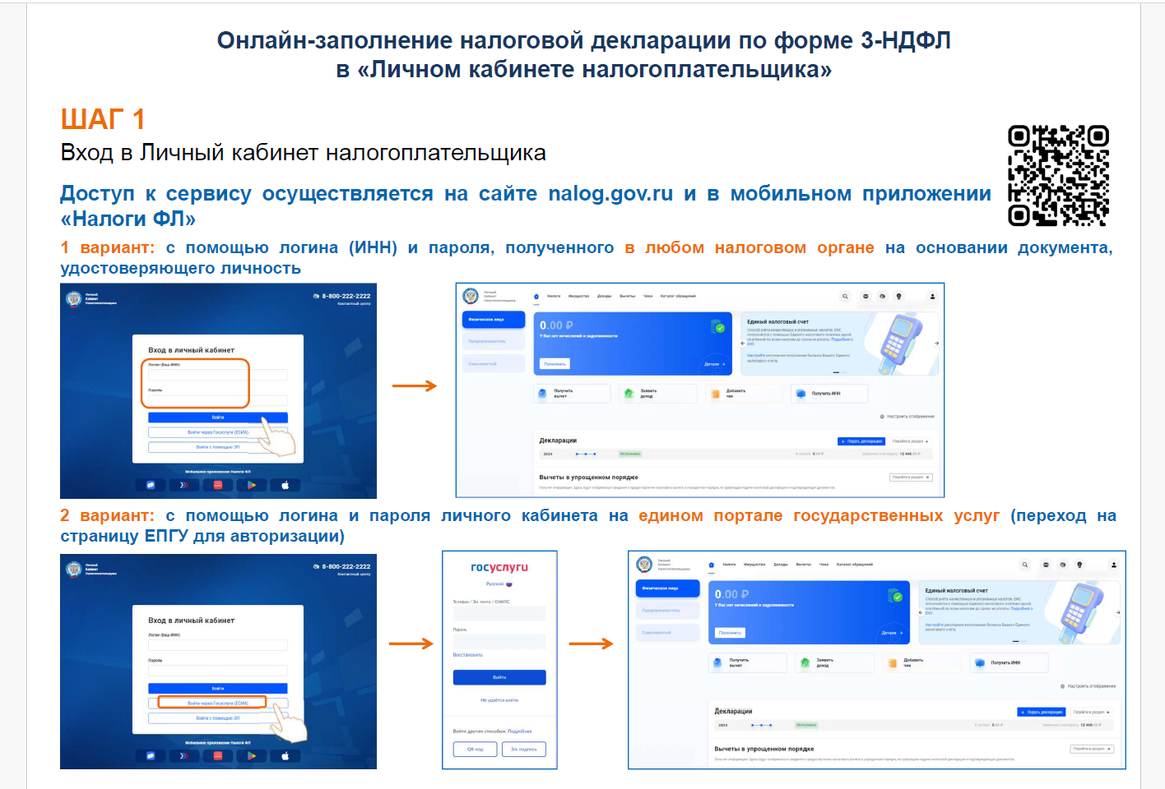
Task: Click the lightbulb icon in variant 2 dashboard
Action: pos(1079,565)
